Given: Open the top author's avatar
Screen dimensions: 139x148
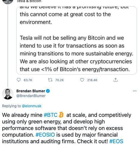Looking at the screenshot, I should click(8, 2).
